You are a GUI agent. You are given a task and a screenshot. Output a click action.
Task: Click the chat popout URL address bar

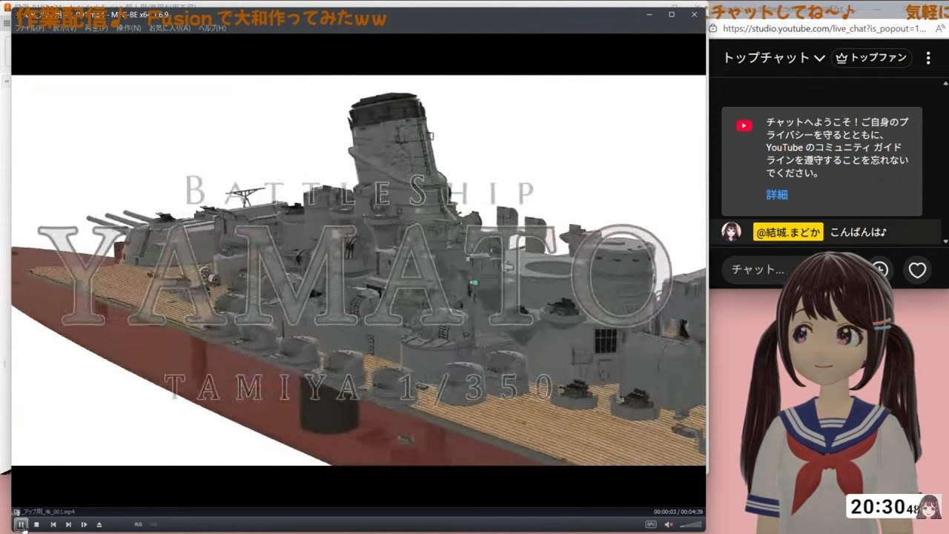pos(824,28)
